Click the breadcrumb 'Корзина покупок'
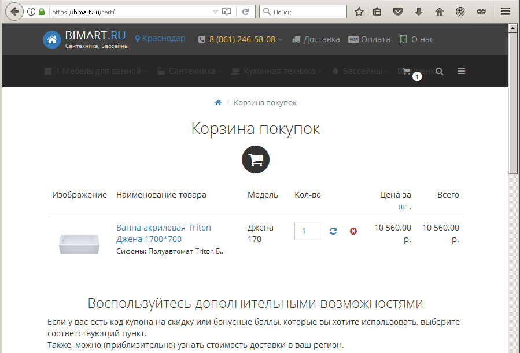 tap(265, 103)
